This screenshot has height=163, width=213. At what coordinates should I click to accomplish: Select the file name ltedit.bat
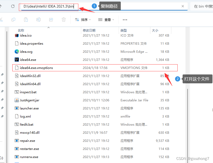(x=26, y=125)
